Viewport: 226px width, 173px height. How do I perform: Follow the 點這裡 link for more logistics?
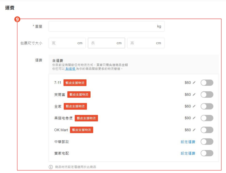pos(70,69)
